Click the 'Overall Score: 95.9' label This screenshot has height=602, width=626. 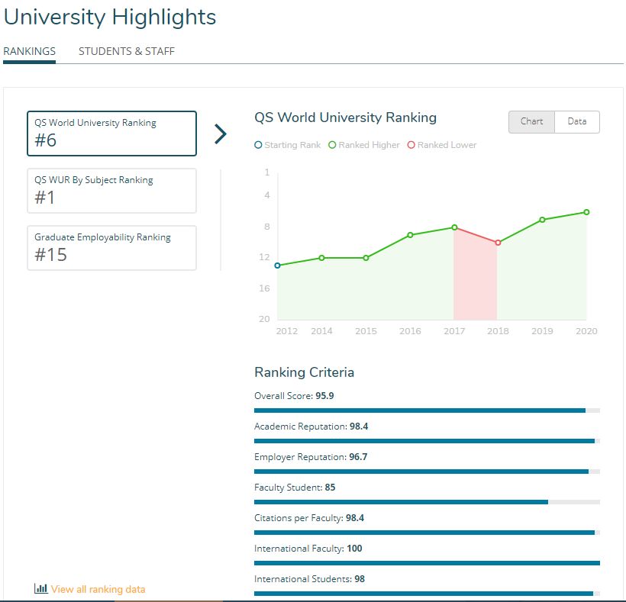[294, 396]
